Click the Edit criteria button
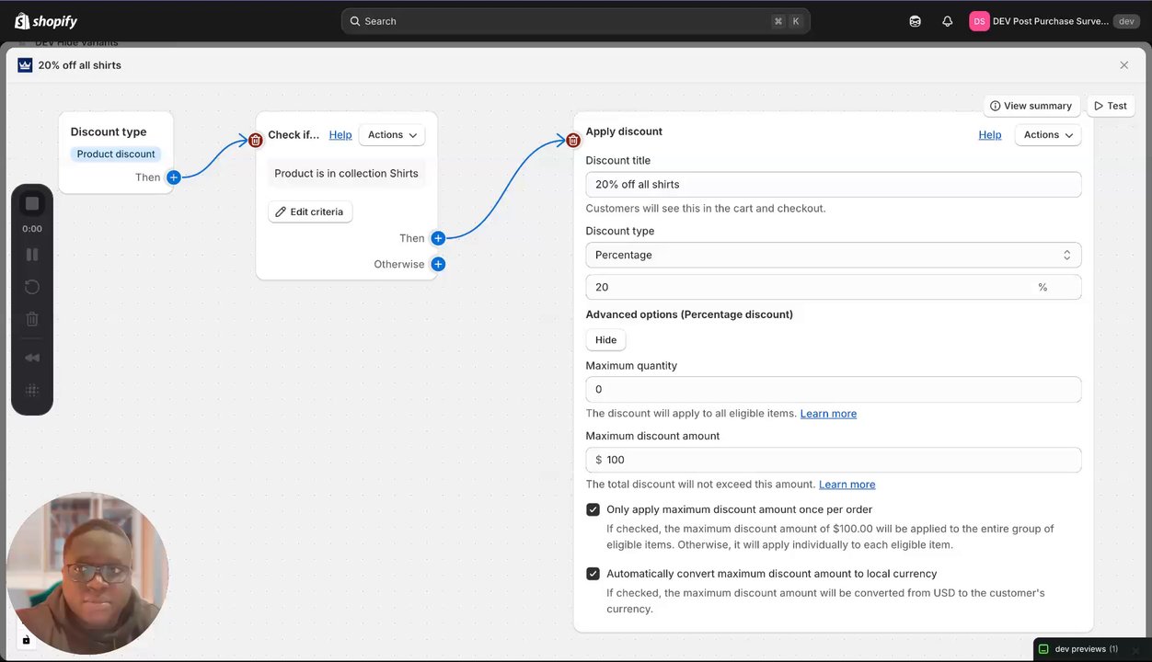The image size is (1152, 662). 310,212
